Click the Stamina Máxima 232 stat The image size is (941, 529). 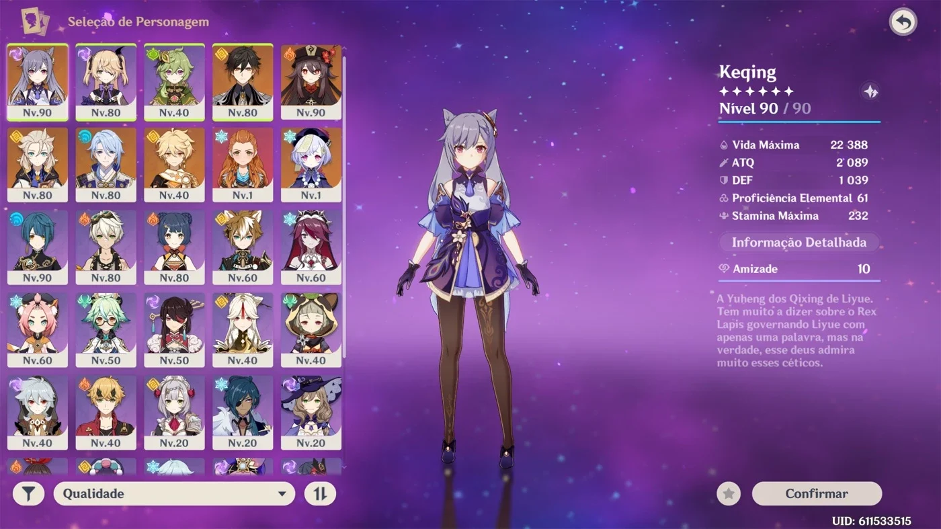(x=794, y=216)
